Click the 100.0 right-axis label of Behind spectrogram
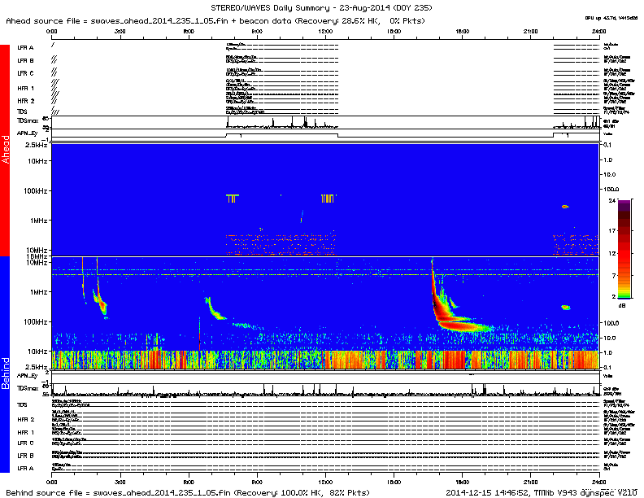 pyautogui.click(x=611, y=323)
